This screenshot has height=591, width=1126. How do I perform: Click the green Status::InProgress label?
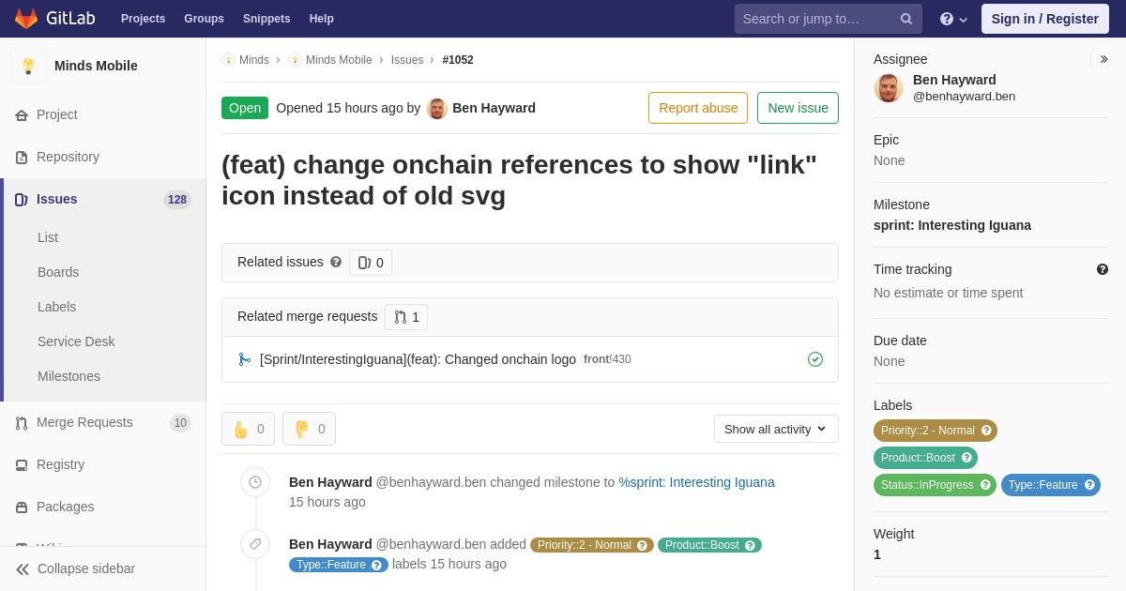(935, 485)
